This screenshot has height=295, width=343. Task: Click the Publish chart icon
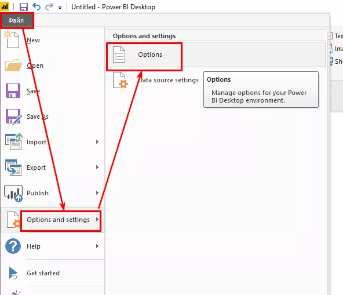point(13,194)
